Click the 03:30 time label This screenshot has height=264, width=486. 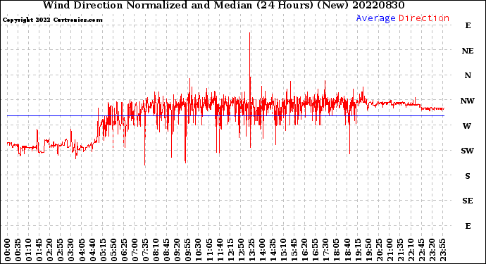pyautogui.click(x=71, y=251)
